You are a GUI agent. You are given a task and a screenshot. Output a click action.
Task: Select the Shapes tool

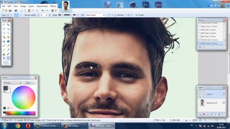[6, 62]
